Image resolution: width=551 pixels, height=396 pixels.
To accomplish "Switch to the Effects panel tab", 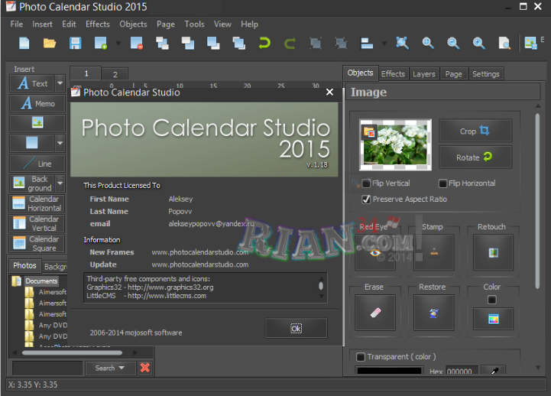I will (x=394, y=74).
